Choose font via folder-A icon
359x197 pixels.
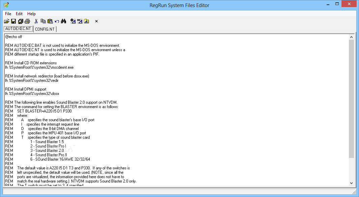(x=86, y=21)
